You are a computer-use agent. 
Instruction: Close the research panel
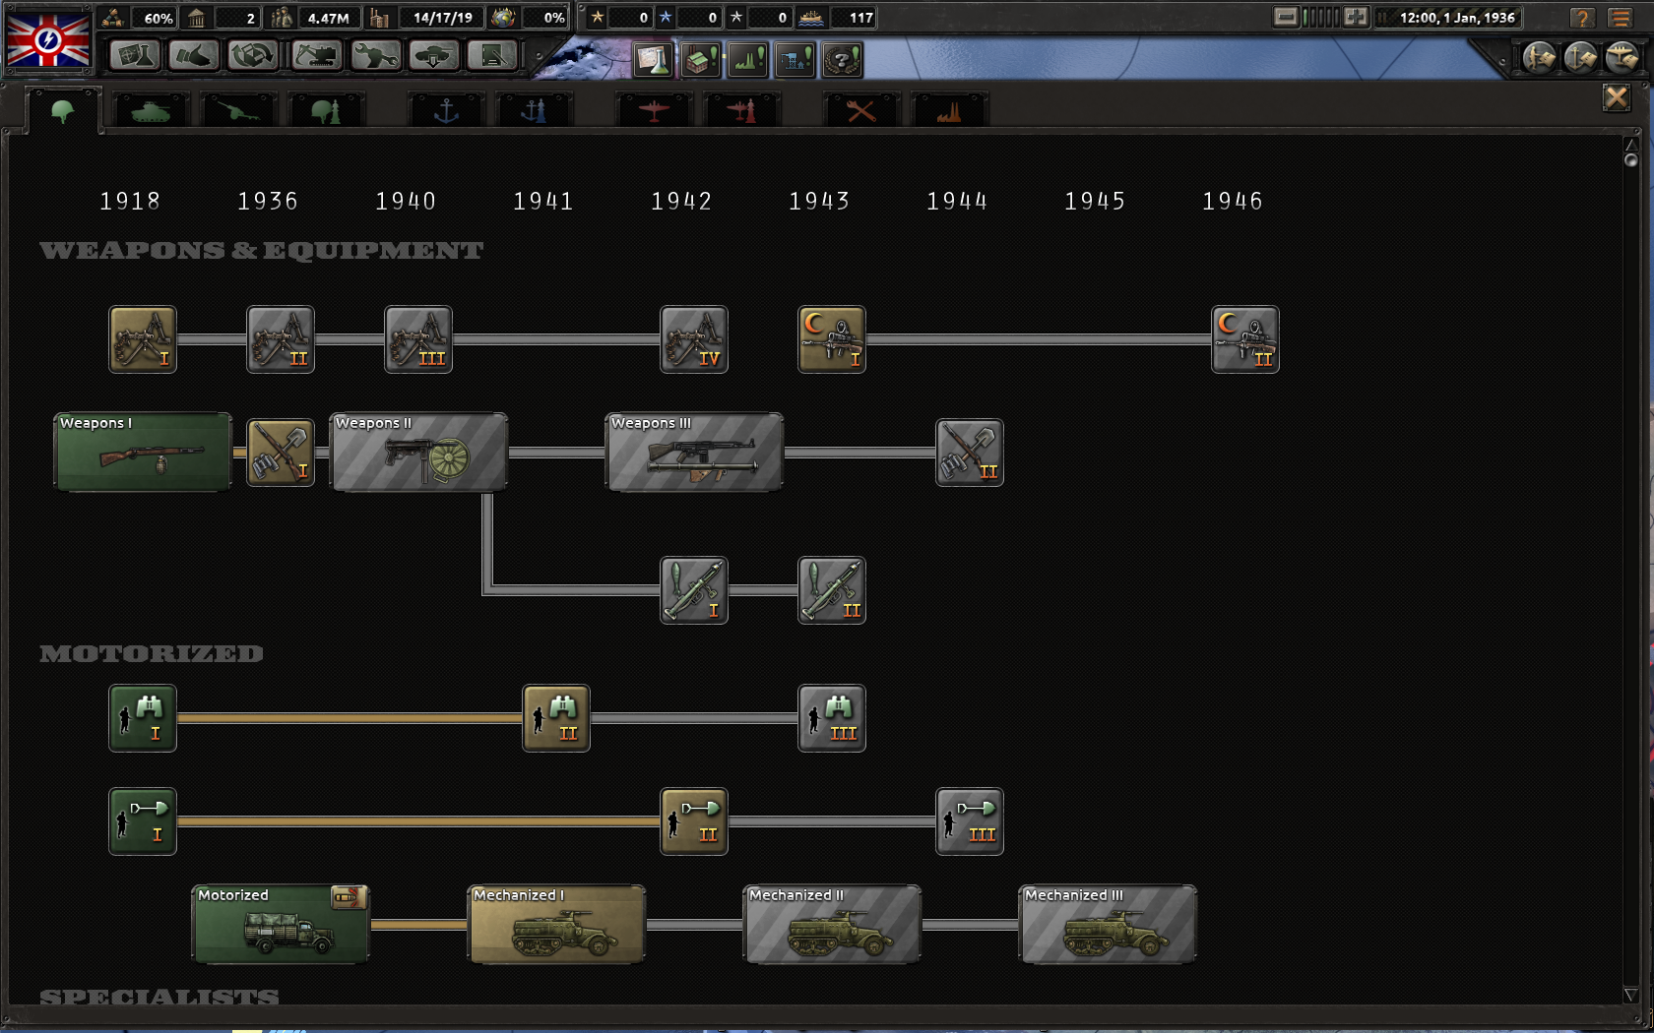pos(1617,97)
